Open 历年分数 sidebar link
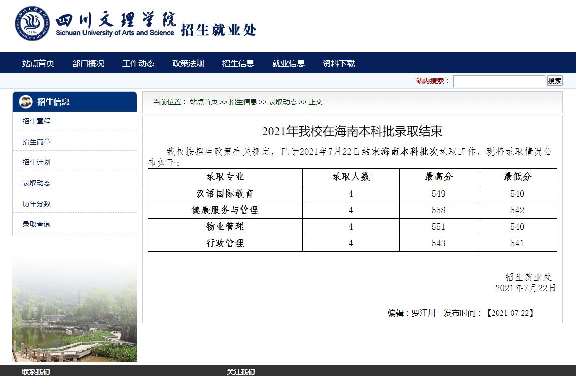 [x=37, y=204]
